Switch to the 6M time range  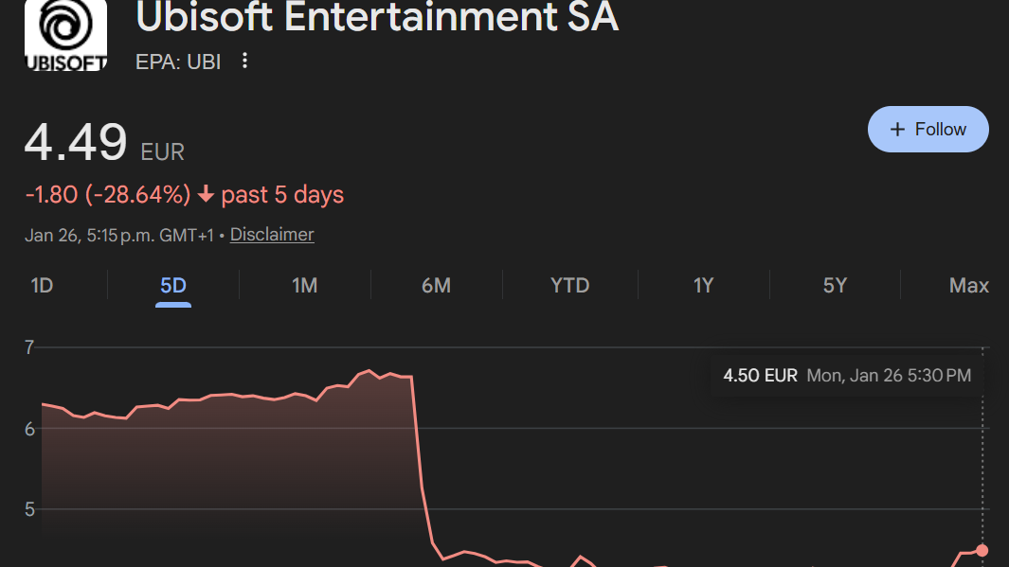(x=437, y=285)
